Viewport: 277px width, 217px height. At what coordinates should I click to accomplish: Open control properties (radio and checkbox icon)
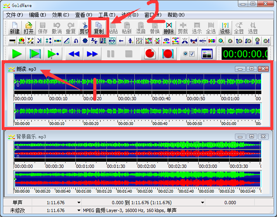click(x=189, y=54)
